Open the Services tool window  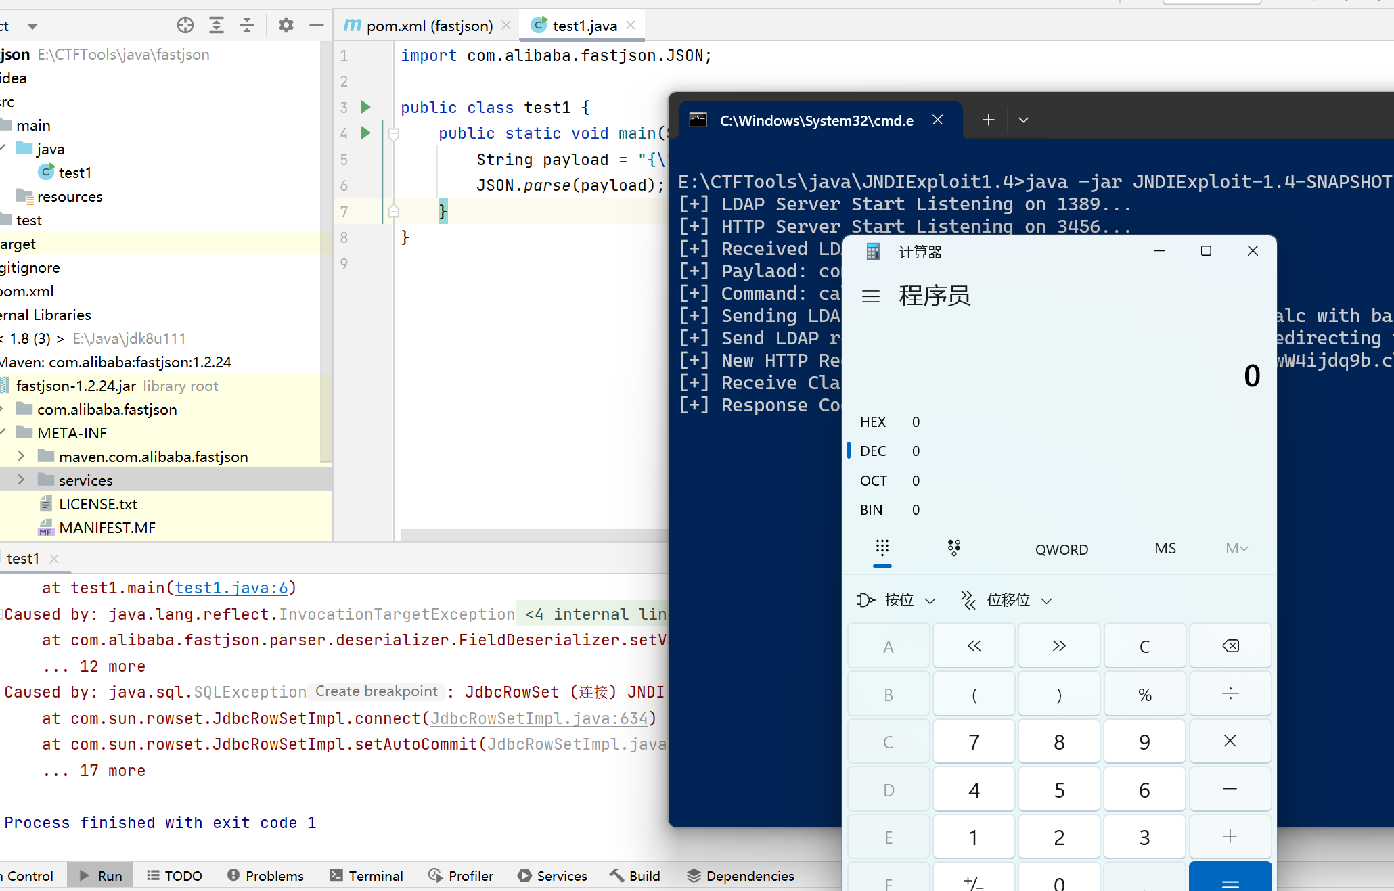pos(552,876)
